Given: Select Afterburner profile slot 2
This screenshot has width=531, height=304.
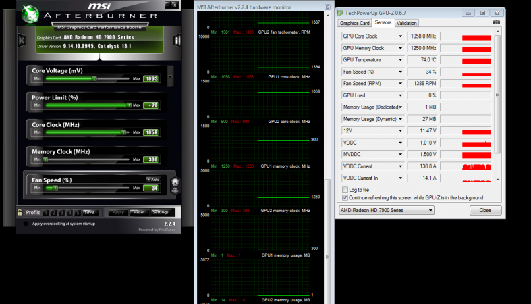Looking at the screenshot, I should pyautogui.click(x=53, y=213).
